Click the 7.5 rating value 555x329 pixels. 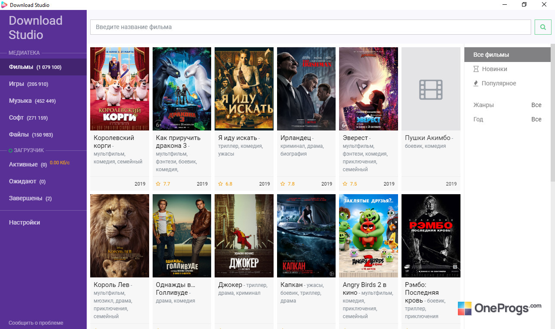click(x=353, y=184)
